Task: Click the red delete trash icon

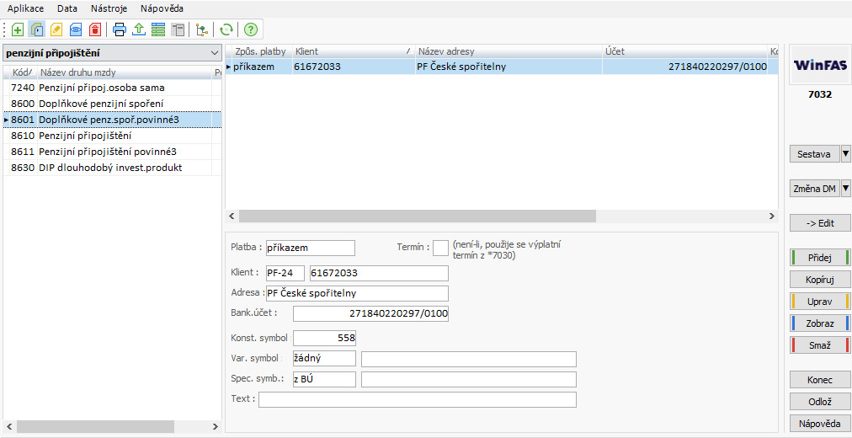Action: [95, 29]
